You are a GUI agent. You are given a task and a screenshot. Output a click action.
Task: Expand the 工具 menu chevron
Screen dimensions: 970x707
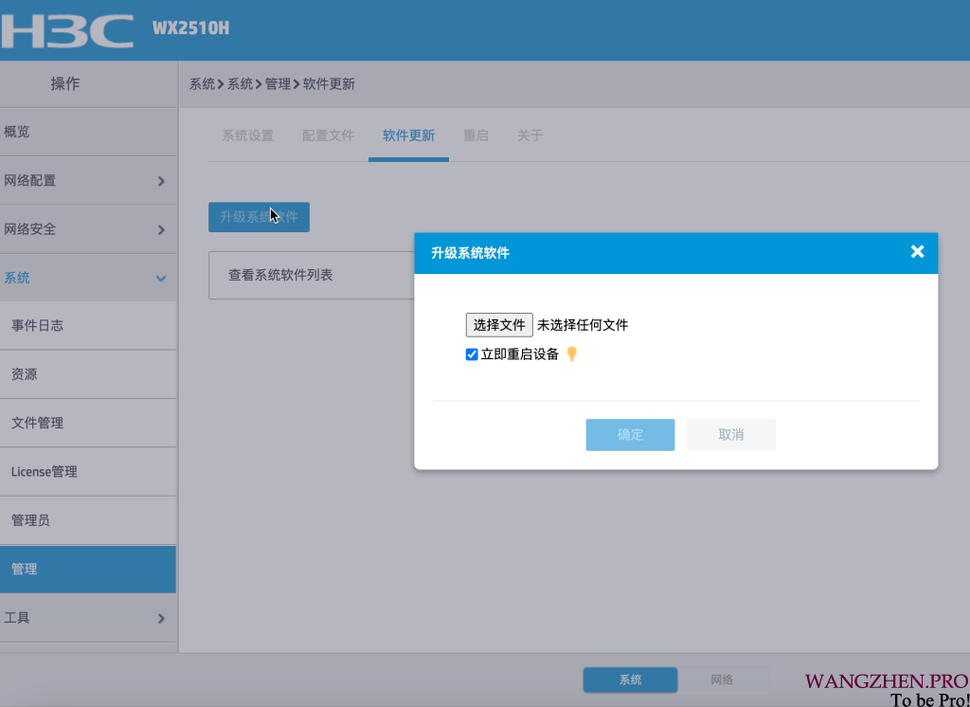[x=161, y=618]
